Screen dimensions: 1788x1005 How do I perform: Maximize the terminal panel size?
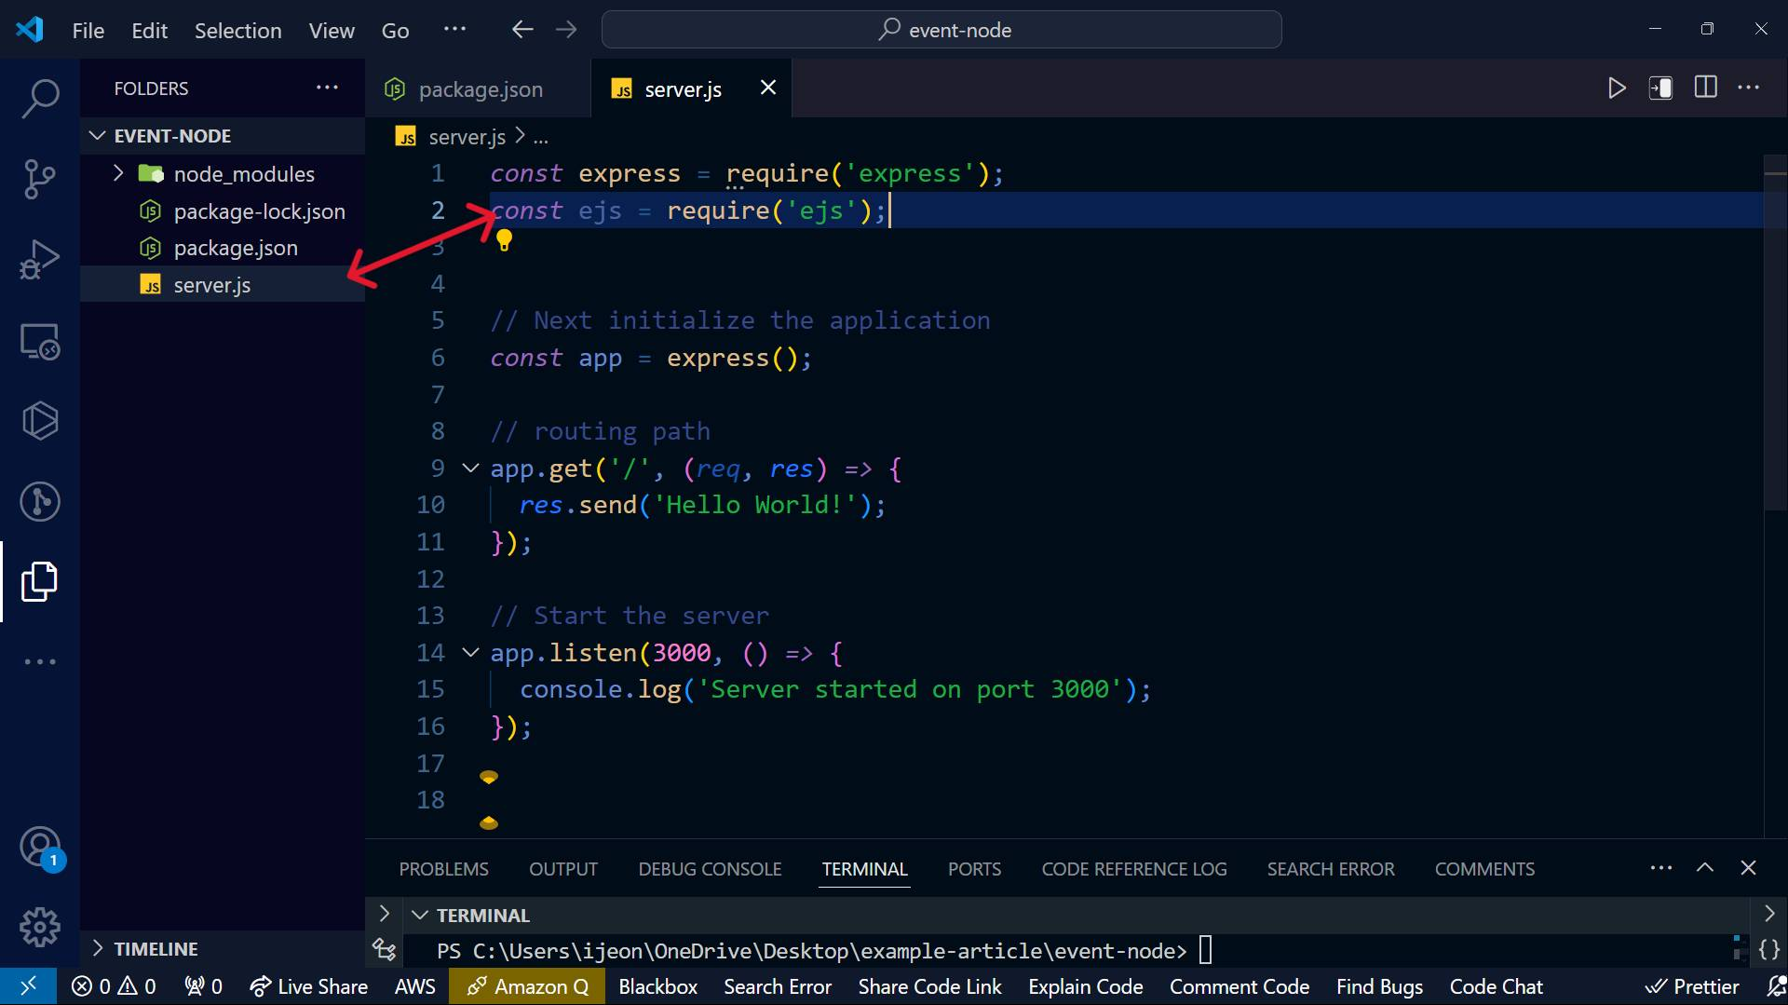(1705, 868)
